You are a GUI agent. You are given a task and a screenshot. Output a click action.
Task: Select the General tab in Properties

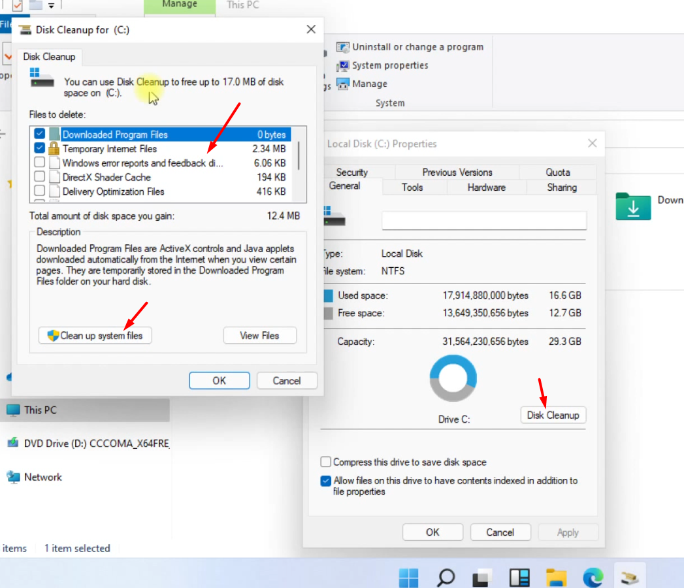[345, 186]
